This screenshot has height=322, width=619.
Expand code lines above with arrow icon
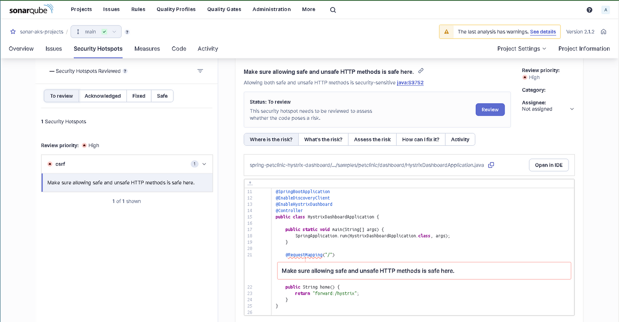250,183
